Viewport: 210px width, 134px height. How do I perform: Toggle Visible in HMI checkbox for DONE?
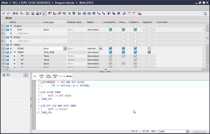(x=135, y=49)
